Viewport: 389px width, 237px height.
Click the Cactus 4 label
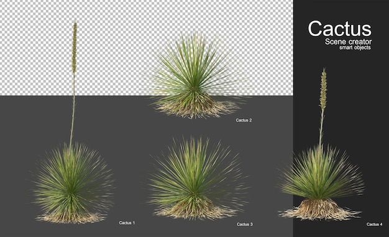point(374,225)
